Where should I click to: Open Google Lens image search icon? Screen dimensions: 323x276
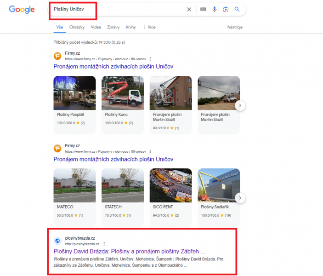coord(226,9)
